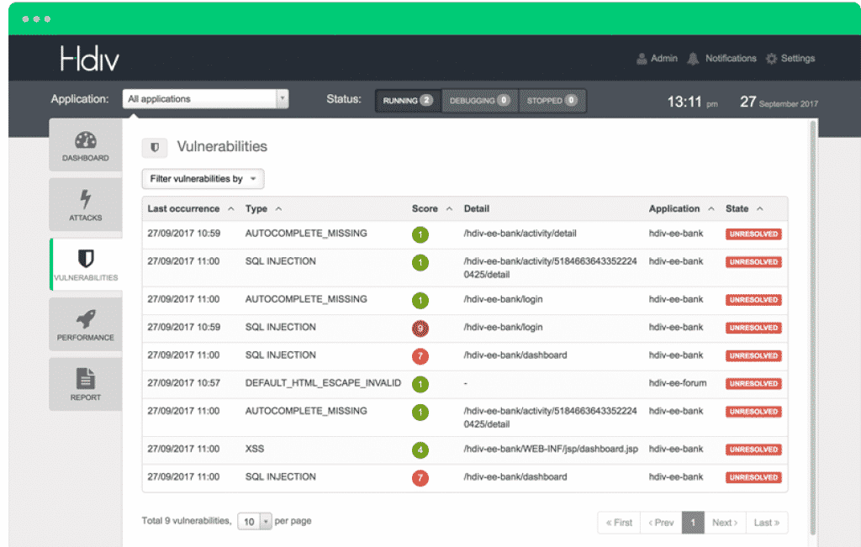861x547 pixels.
Task: Select the STOPPED status tab
Action: [552, 100]
